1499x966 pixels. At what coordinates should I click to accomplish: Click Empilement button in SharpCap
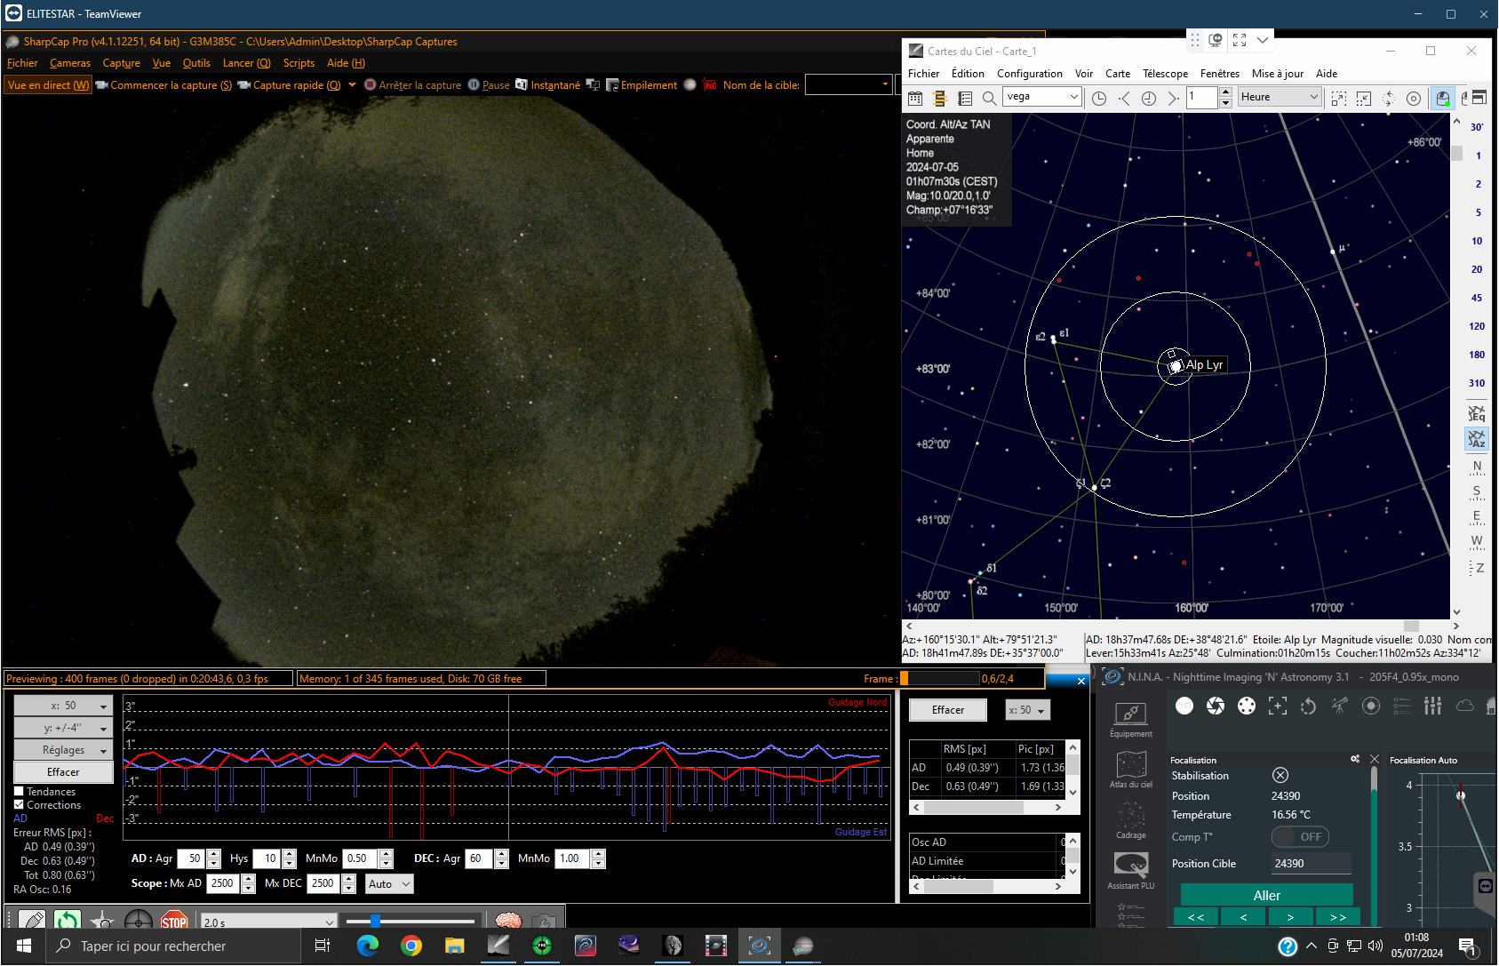tap(642, 85)
